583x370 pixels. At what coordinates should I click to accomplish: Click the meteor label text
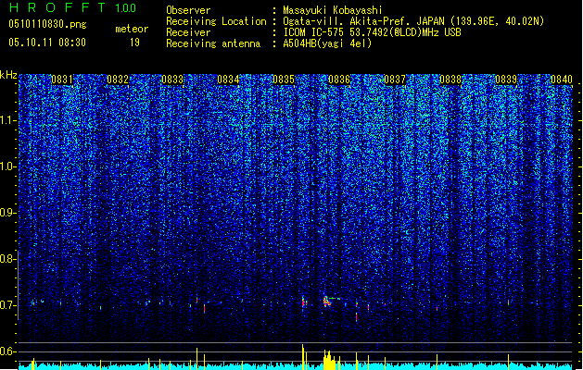click(x=132, y=29)
